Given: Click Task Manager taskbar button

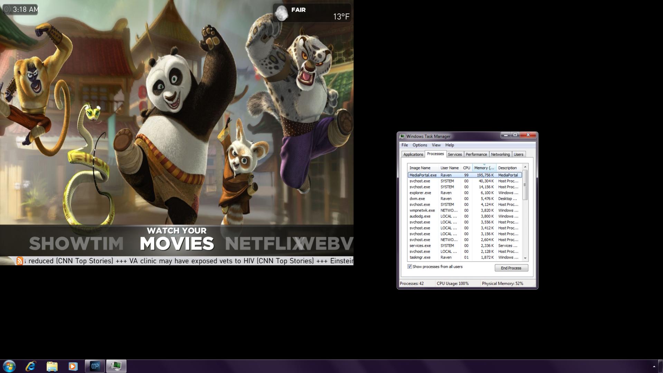Looking at the screenshot, I should 116,366.
